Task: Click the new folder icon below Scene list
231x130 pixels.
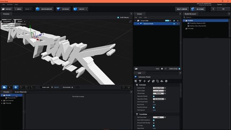Action: (136, 69)
